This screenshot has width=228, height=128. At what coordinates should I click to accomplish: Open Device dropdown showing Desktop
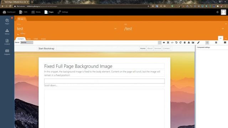pos(27,42)
